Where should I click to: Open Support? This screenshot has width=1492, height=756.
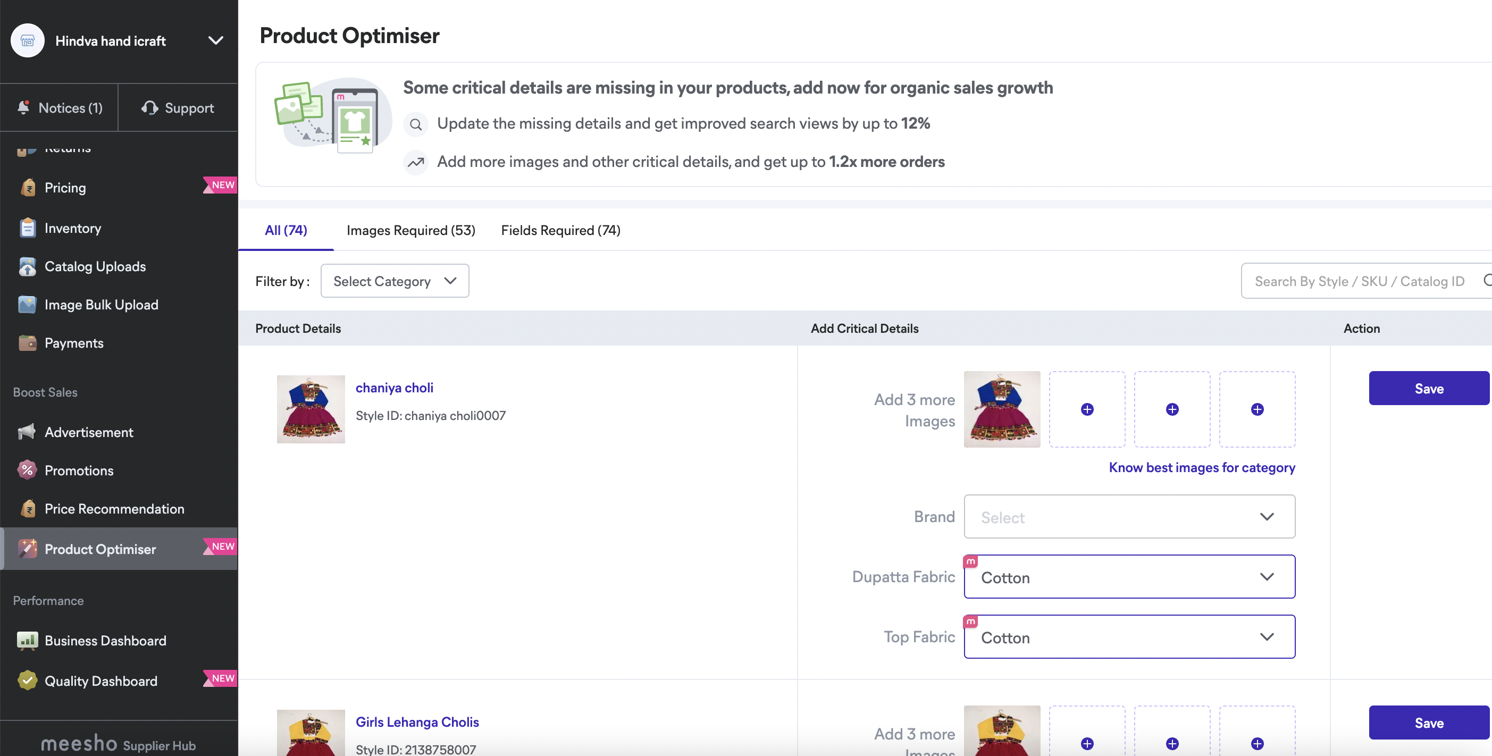tap(178, 107)
